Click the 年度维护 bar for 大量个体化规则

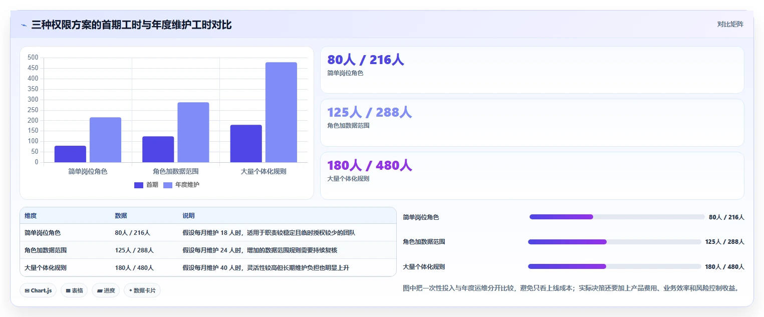point(281,112)
